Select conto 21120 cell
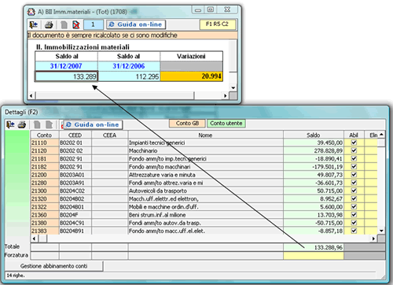This screenshot has width=393, height=285. pyautogui.click(x=45, y=150)
